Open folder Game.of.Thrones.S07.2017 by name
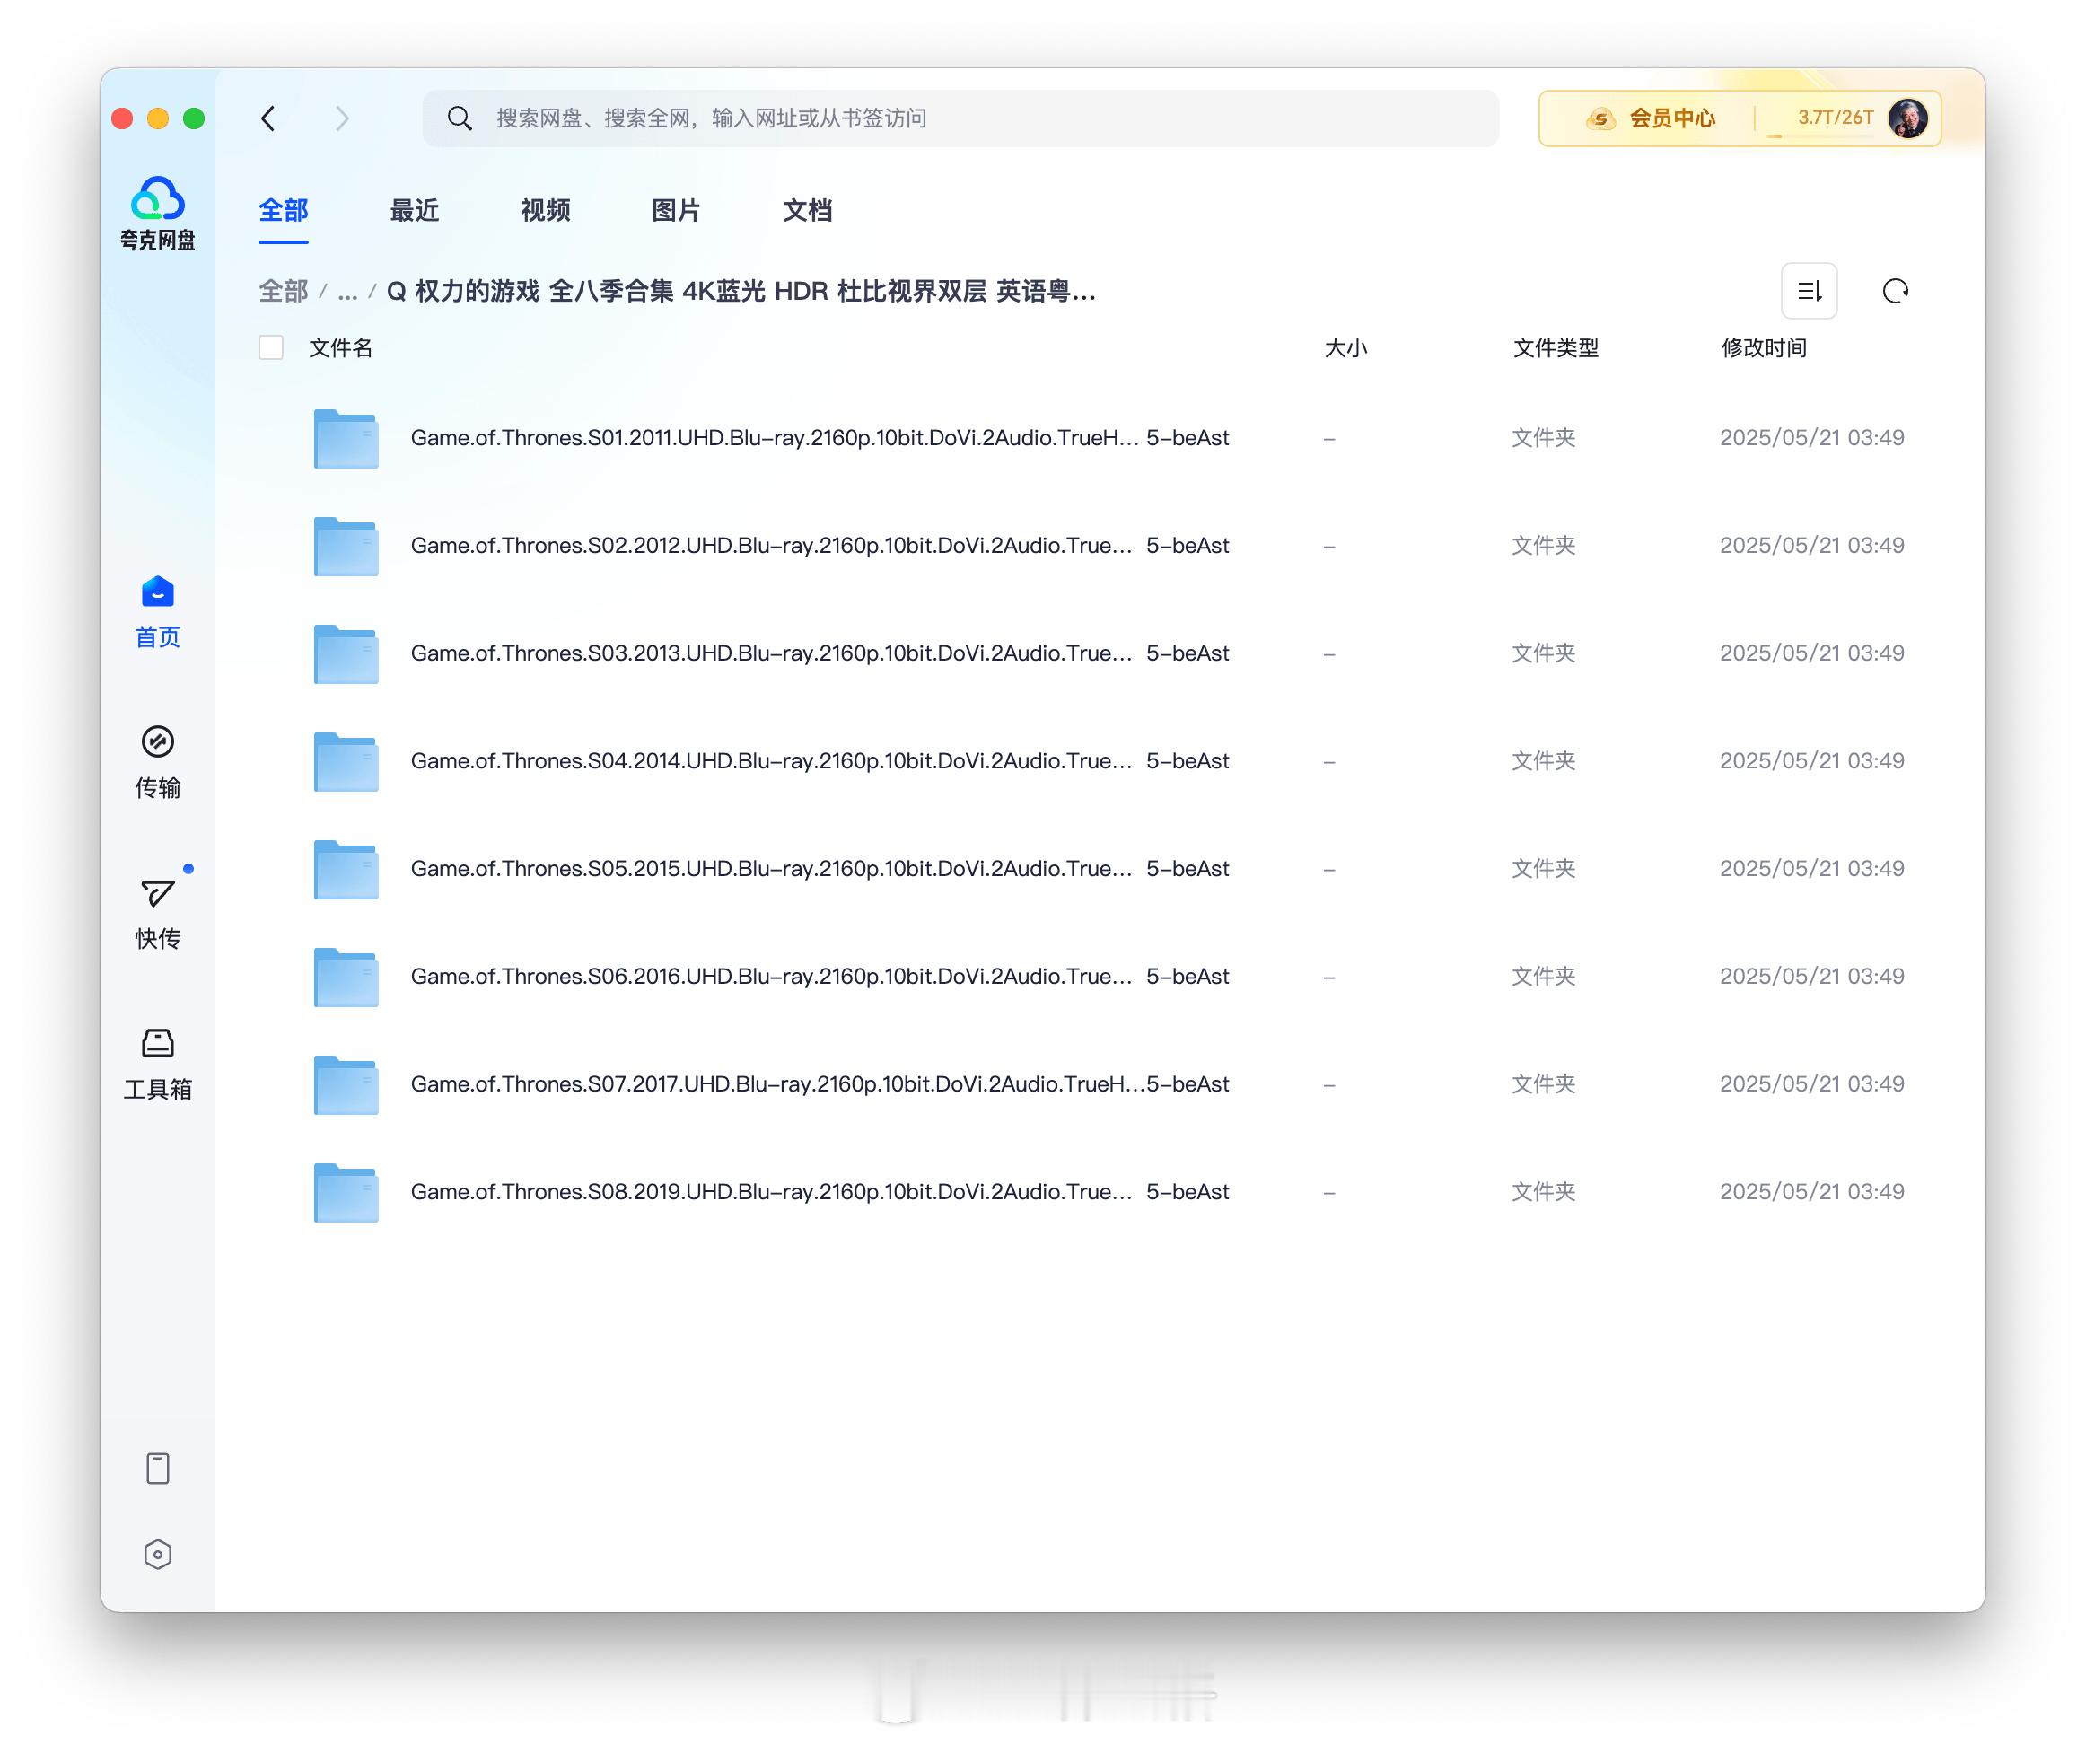2086x1745 pixels. 819,1084
